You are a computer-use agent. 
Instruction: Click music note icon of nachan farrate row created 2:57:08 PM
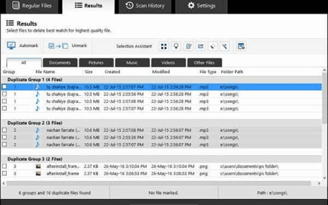pyautogui.click(x=37, y=130)
